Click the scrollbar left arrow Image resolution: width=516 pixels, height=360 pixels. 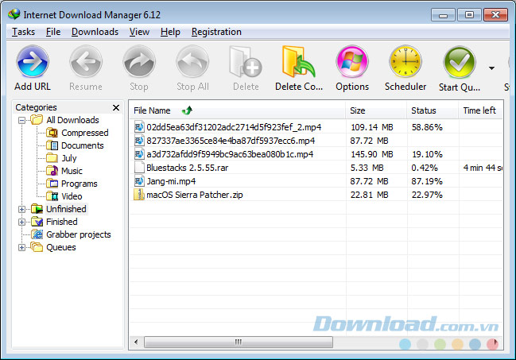(x=136, y=342)
